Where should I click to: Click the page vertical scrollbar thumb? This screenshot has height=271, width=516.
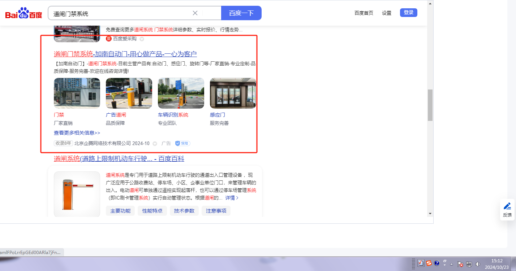click(x=430, y=105)
